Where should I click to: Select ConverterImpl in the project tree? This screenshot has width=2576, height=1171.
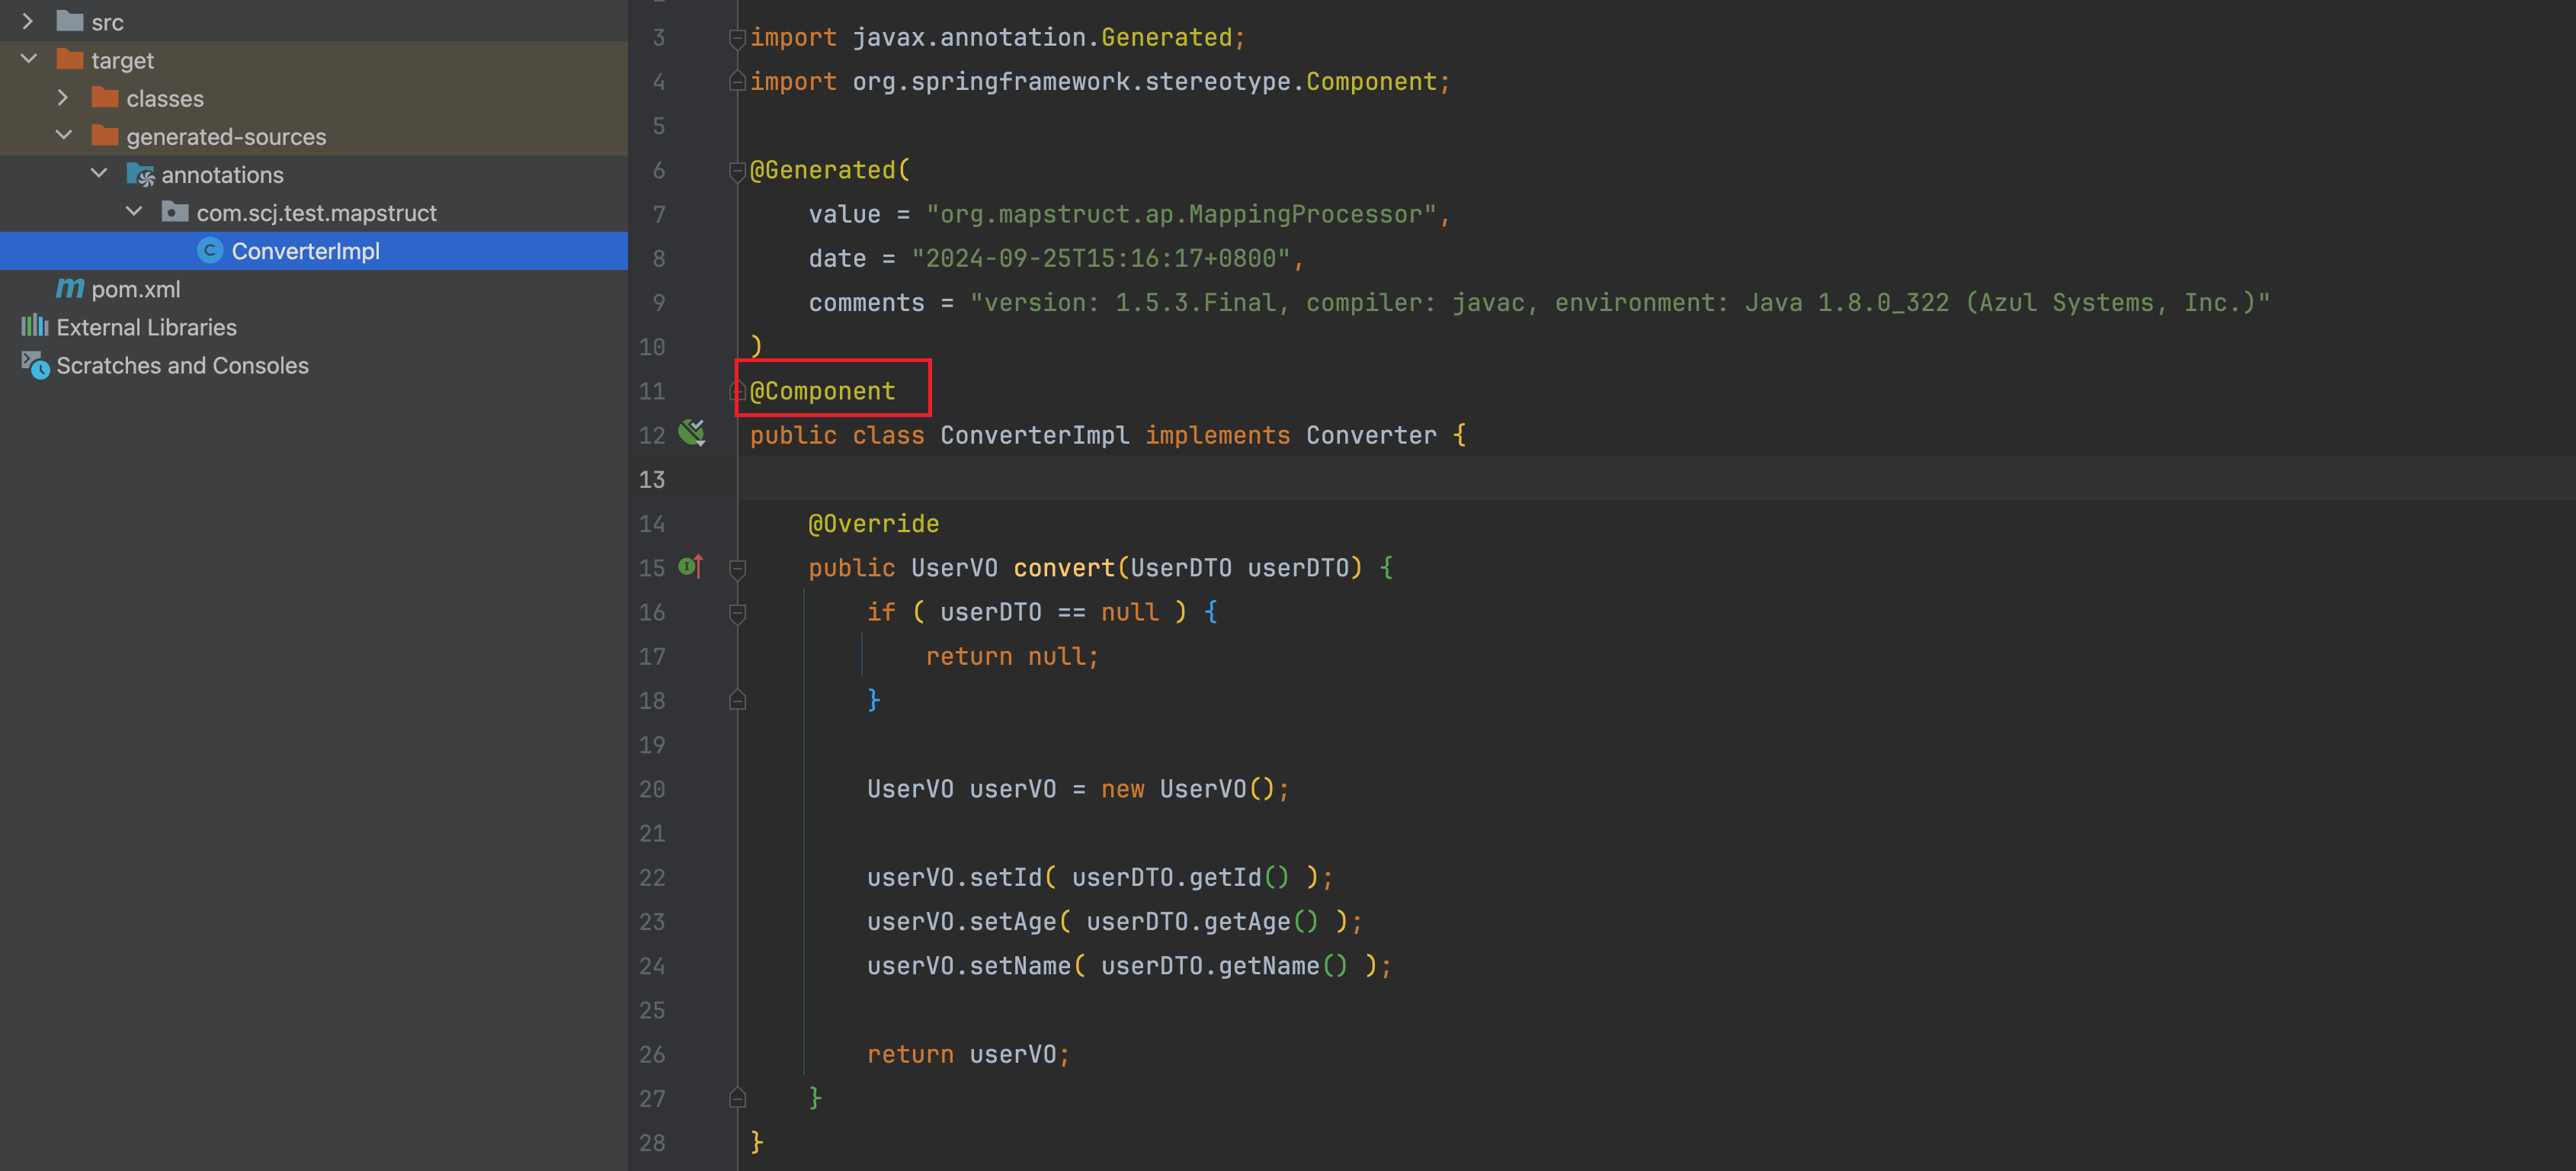click(305, 251)
